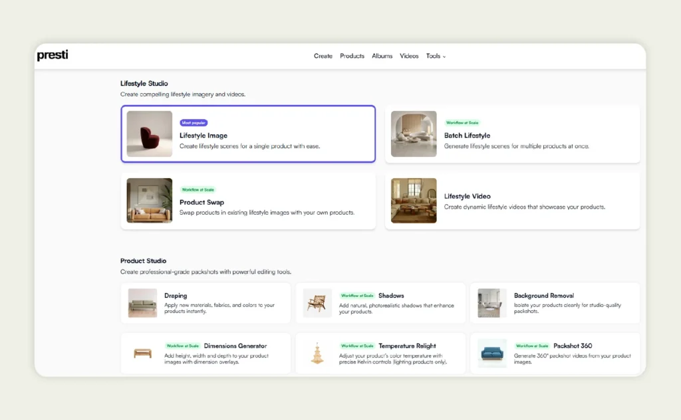The image size is (681, 420).
Task: Open the Product Swap title link
Action: click(x=202, y=203)
